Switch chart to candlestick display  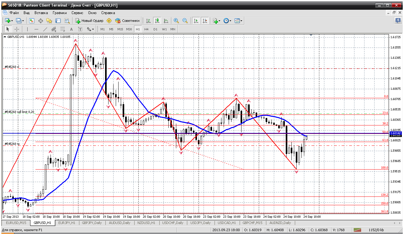coord(157,21)
